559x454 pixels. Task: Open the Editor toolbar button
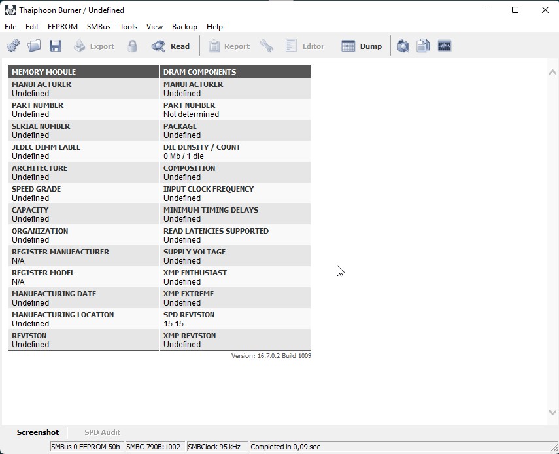(305, 46)
